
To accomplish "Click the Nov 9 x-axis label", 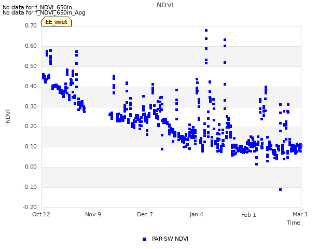I will tap(93, 214).
